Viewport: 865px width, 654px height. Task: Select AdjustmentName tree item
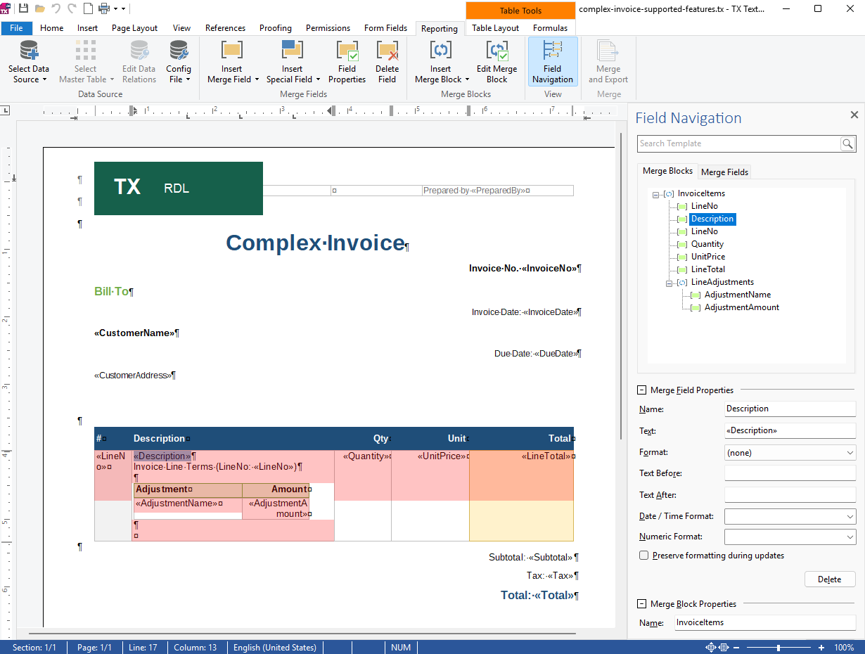tap(738, 295)
